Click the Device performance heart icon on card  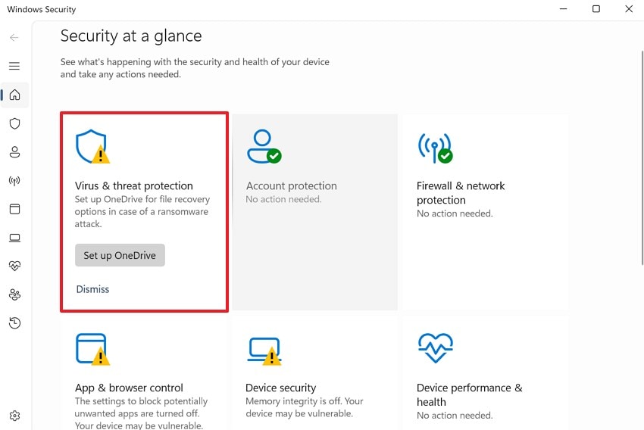tap(435, 348)
